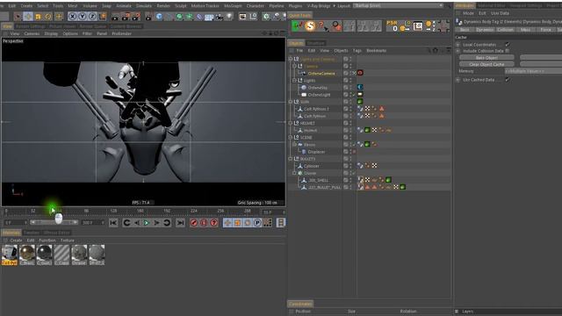
Task: Toggle Position keyframe icon in timeline bar
Action: point(227,223)
